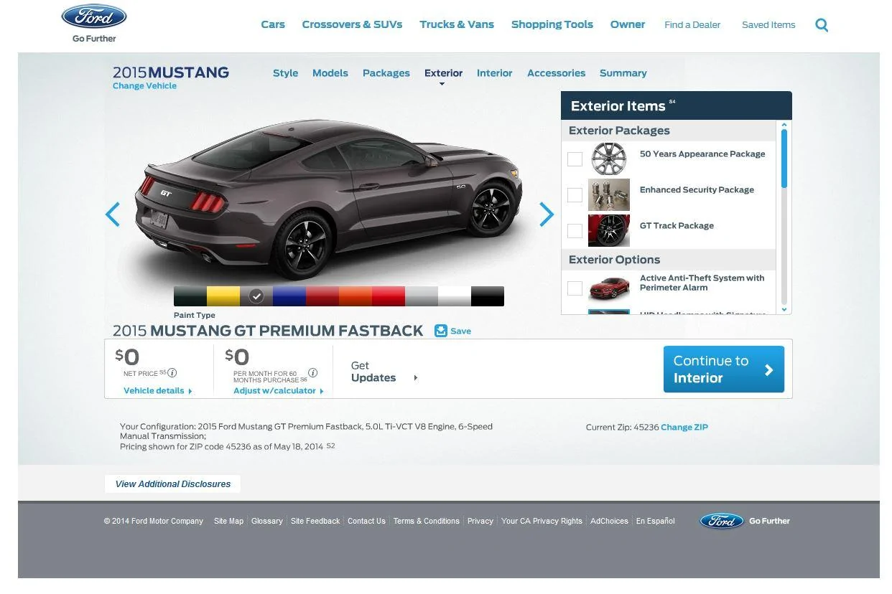This screenshot has width=892, height=594.
Task: Check GT Track Package checkbox
Action: [575, 230]
